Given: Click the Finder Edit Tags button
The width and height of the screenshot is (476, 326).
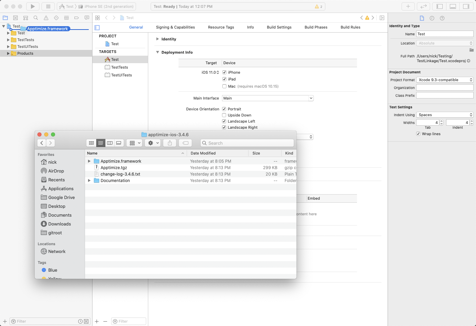Looking at the screenshot, I should coord(185,143).
